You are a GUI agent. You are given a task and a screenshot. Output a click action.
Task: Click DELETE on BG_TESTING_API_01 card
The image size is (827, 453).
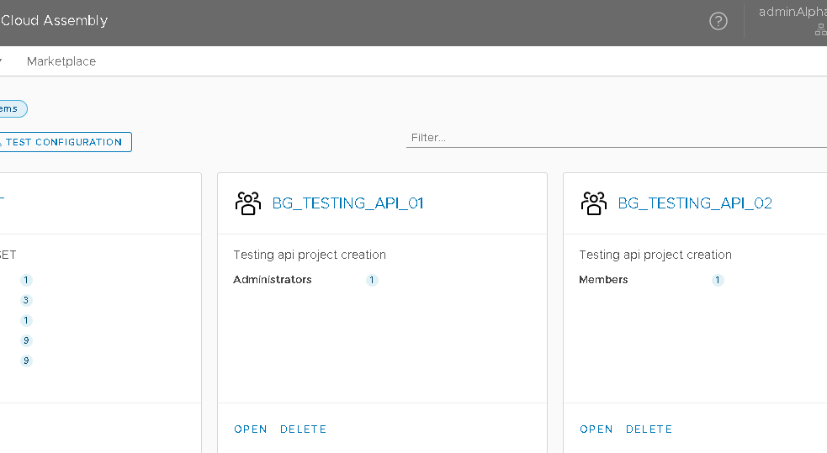point(303,429)
